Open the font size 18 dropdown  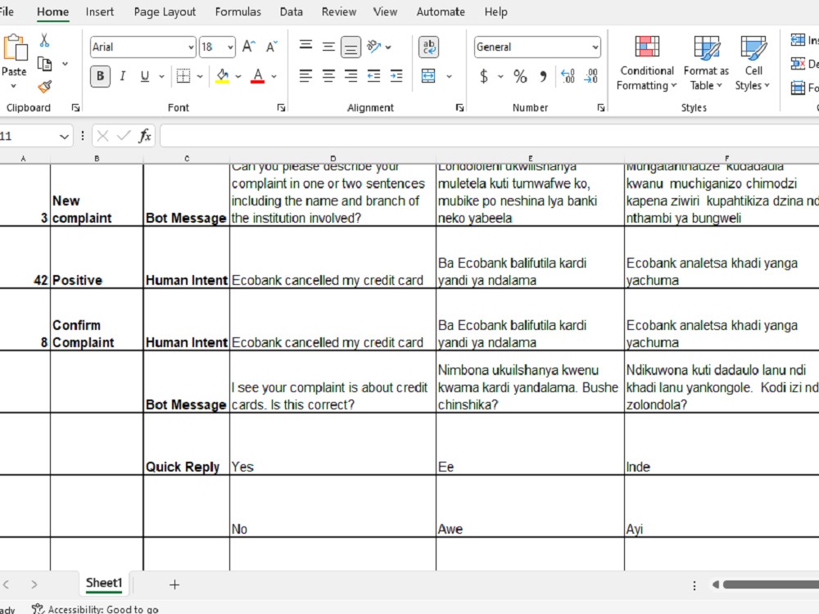point(230,47)
